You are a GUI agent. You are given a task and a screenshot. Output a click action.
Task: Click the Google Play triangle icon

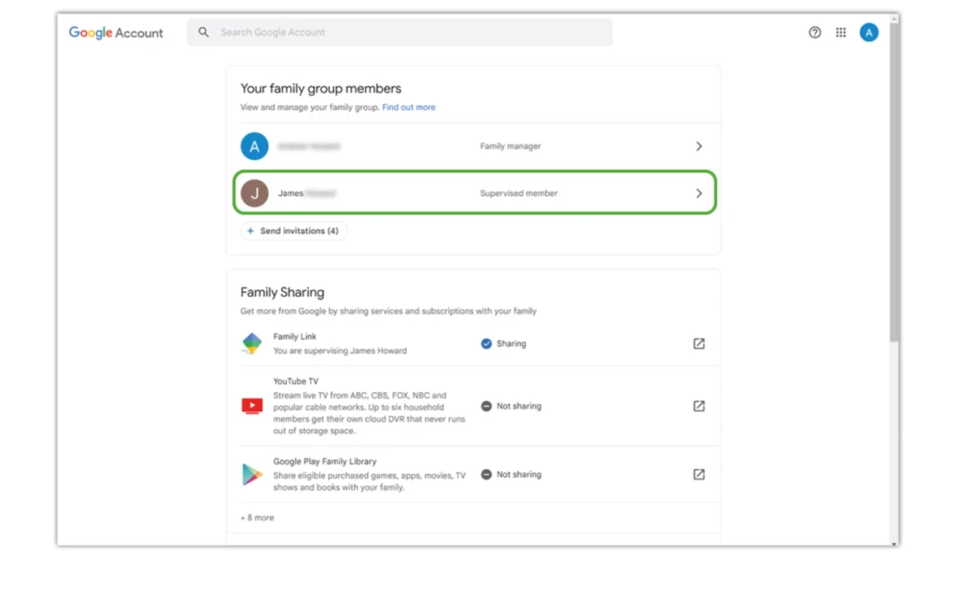(252, 474)
